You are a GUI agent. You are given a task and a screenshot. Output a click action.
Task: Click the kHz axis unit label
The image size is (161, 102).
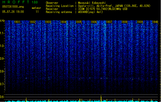tap(2, 21)
